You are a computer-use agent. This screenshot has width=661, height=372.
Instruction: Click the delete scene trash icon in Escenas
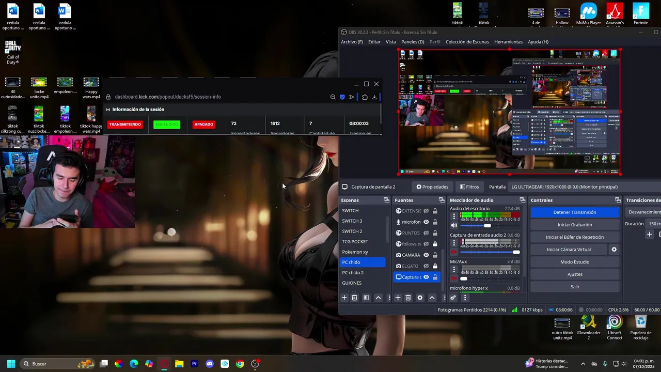click(354, 298)
